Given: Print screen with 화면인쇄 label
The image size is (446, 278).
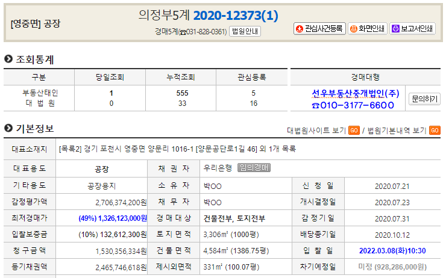Looking at the screenshot, I should tap(371, 29).
